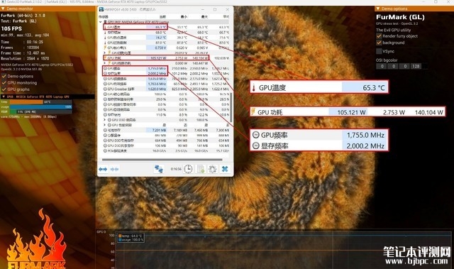Screen dimensions: 454x269
Task: Click the expand-columns double arrow icon in HWiNFO
Action: point(103,169)
